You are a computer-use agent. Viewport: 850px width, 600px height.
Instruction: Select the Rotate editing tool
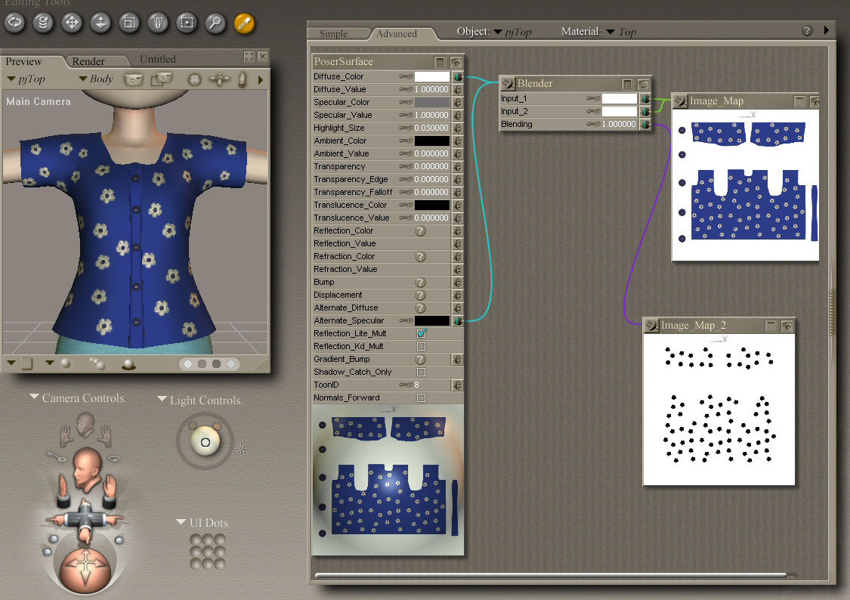(x=15, y=23)
